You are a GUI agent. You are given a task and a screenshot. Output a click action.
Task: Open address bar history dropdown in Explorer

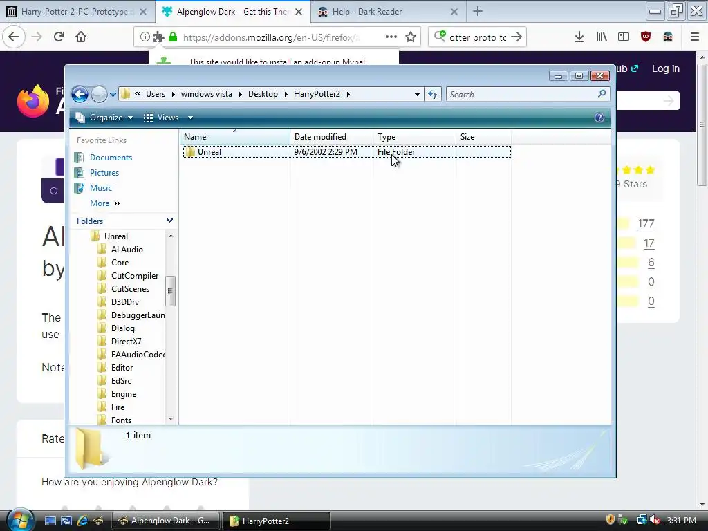coord(417,94)
